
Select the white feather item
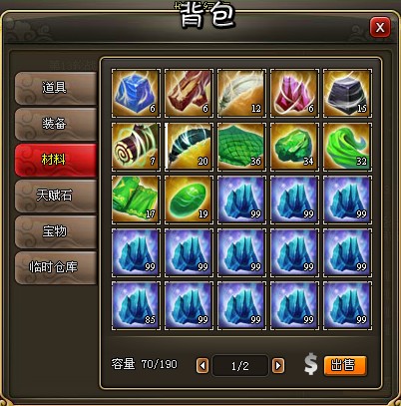(x=241, y=93)
